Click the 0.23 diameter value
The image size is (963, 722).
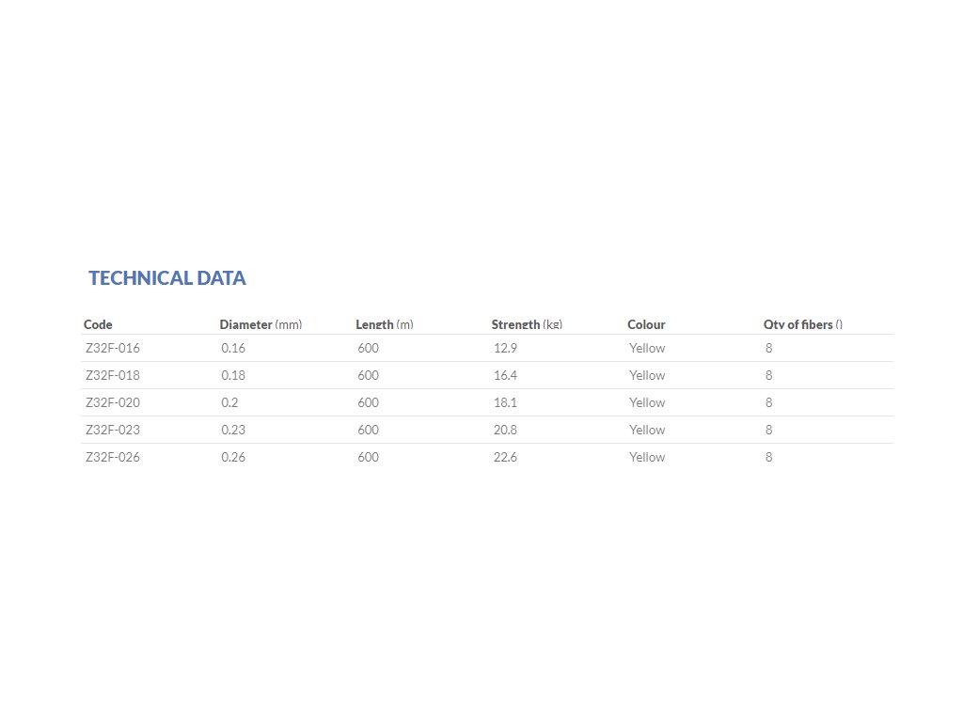click(233, 430)
